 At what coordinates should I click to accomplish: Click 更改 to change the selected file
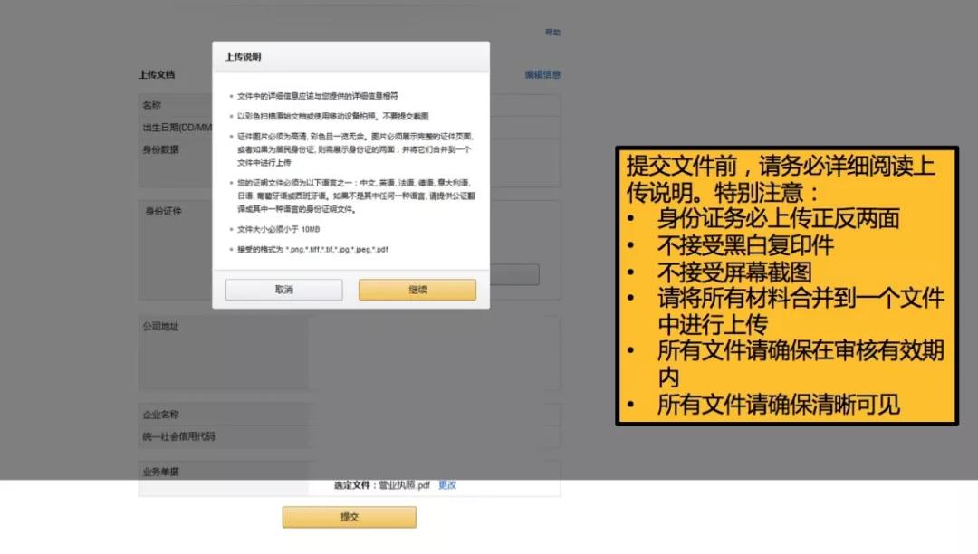(446, 485)
